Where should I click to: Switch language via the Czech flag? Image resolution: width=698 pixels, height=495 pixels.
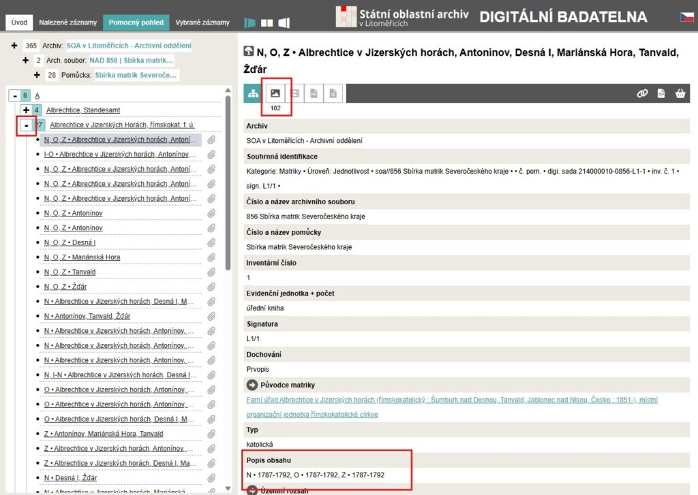pyautogui.click(x=686, y=17)
